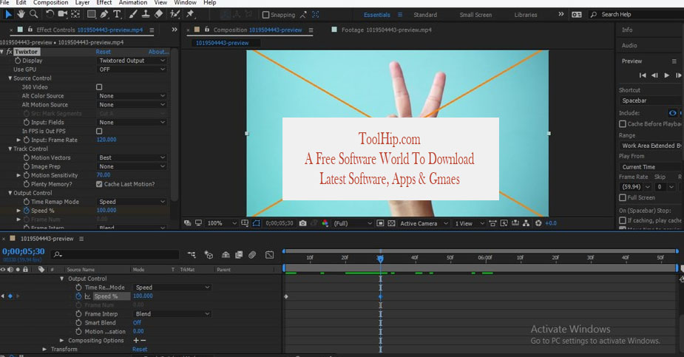Switch to the Standard workspace

(425, 15)
